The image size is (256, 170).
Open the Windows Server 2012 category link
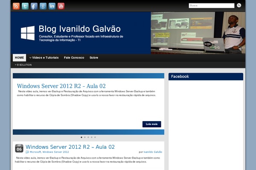[55, 152]
